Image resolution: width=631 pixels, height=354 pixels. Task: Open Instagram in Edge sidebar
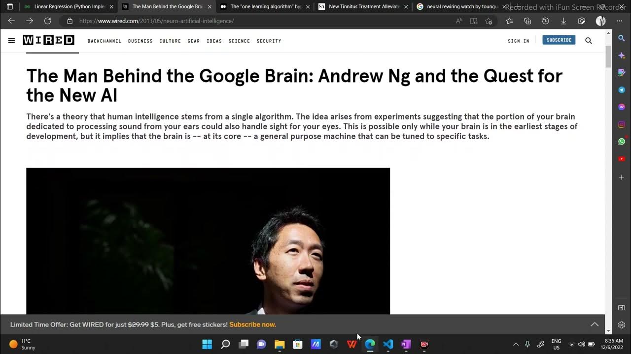pyautogui.click(x=622, y=124)
